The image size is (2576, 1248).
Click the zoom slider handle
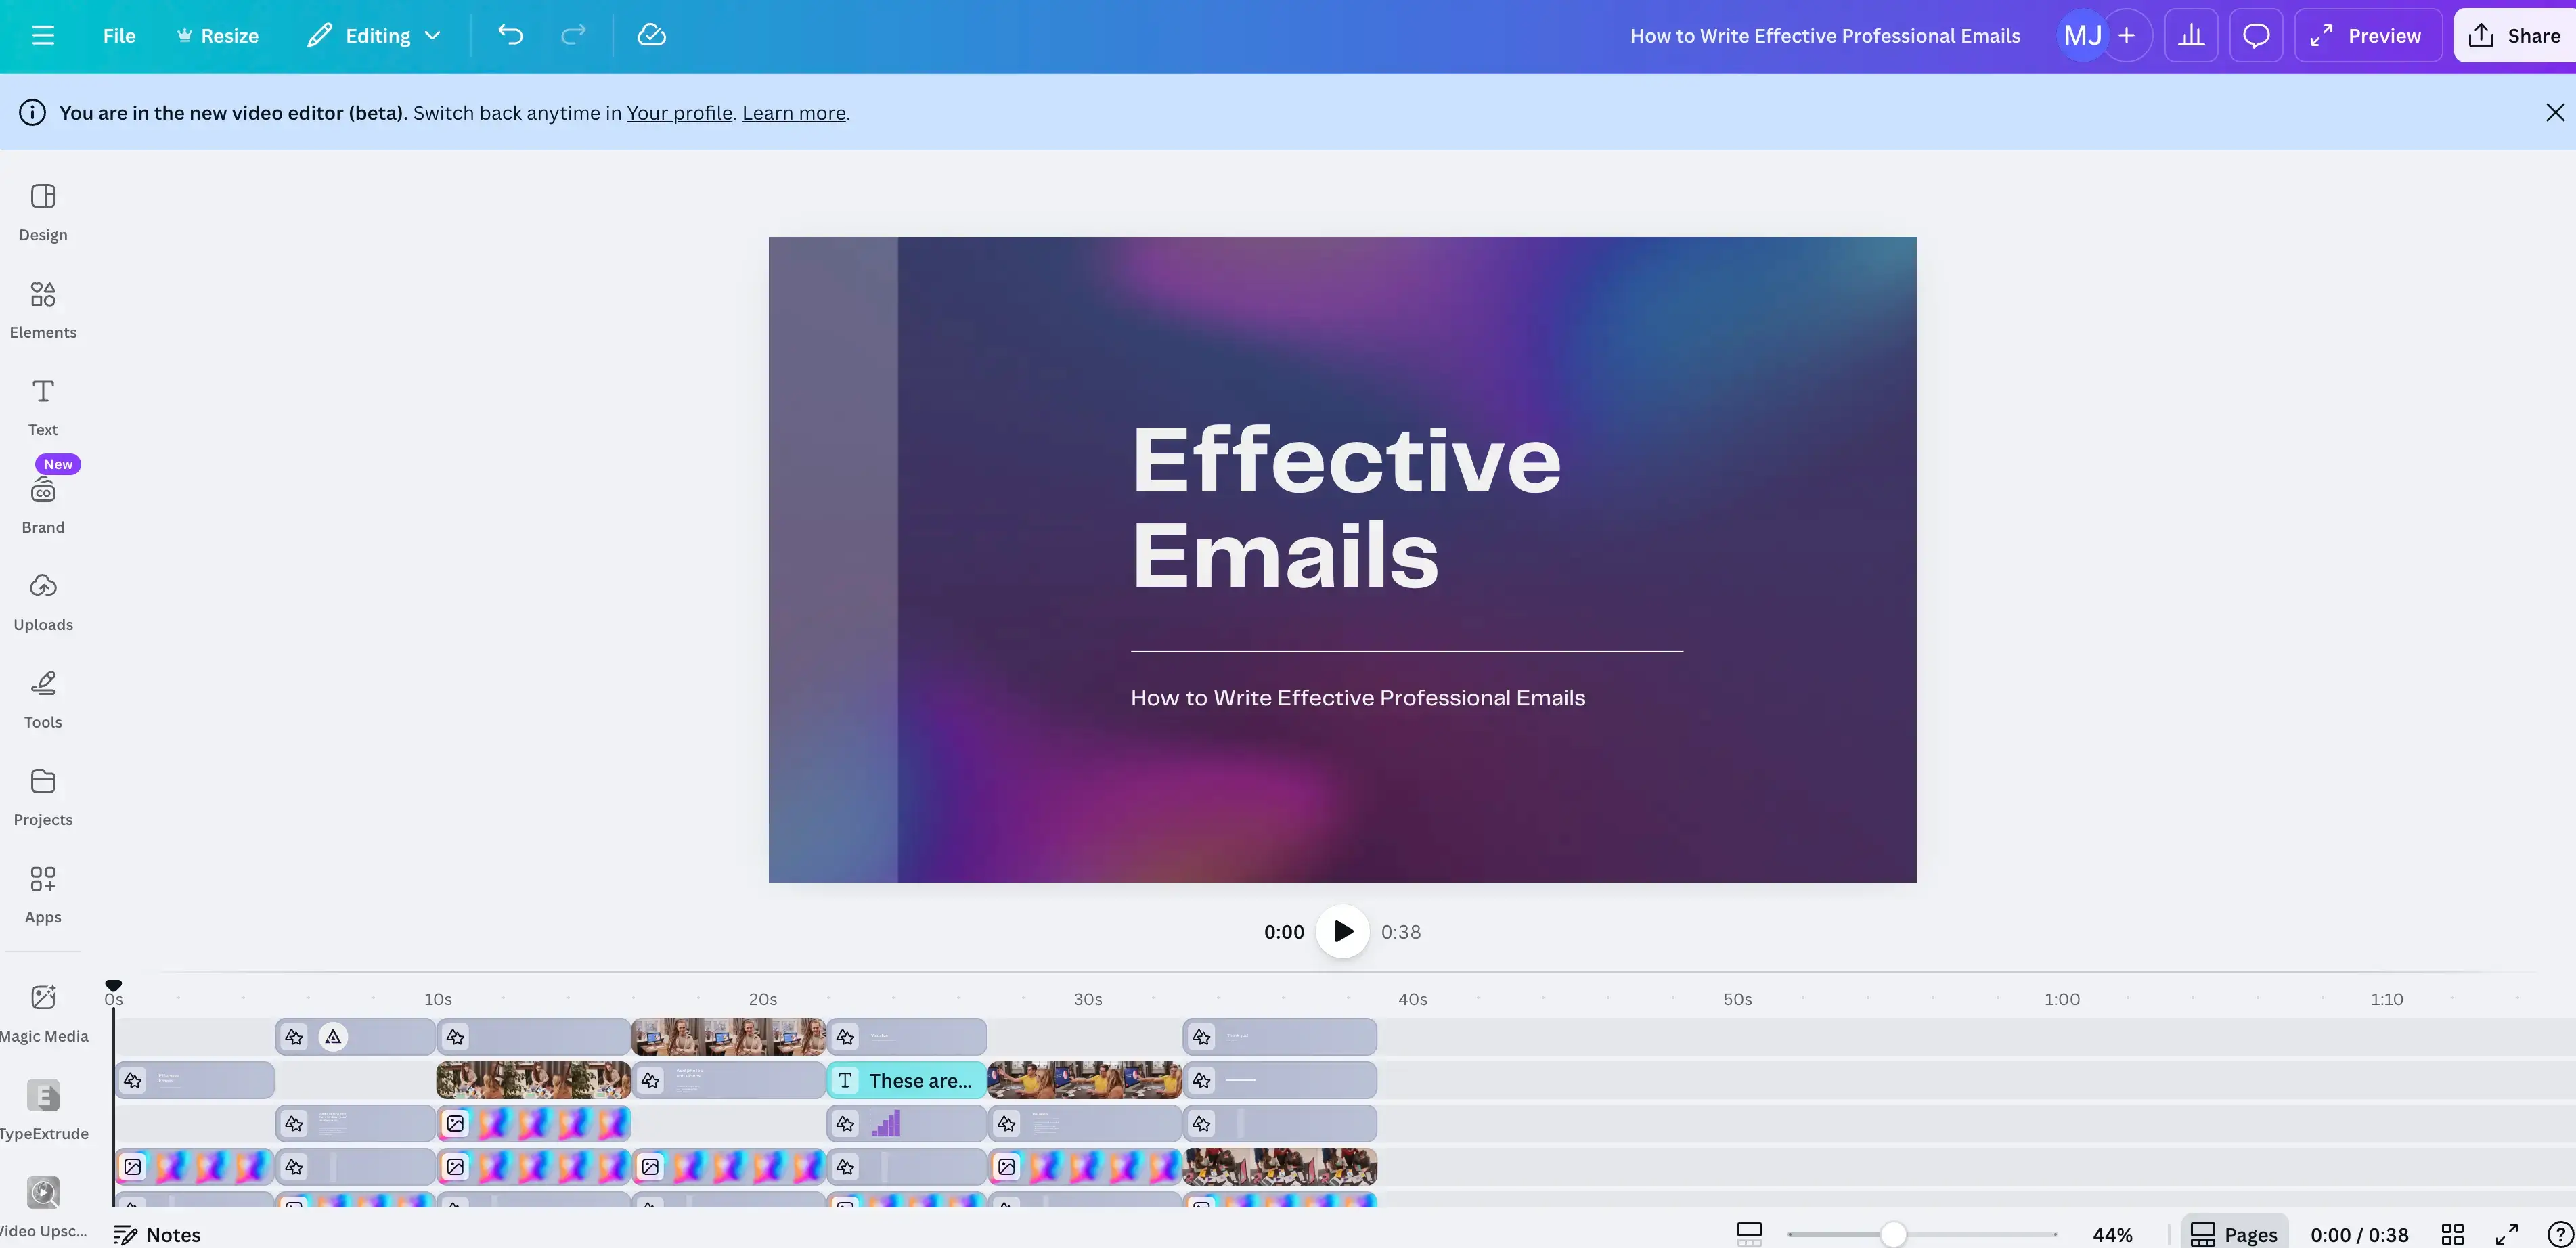click(1892, 1234)
